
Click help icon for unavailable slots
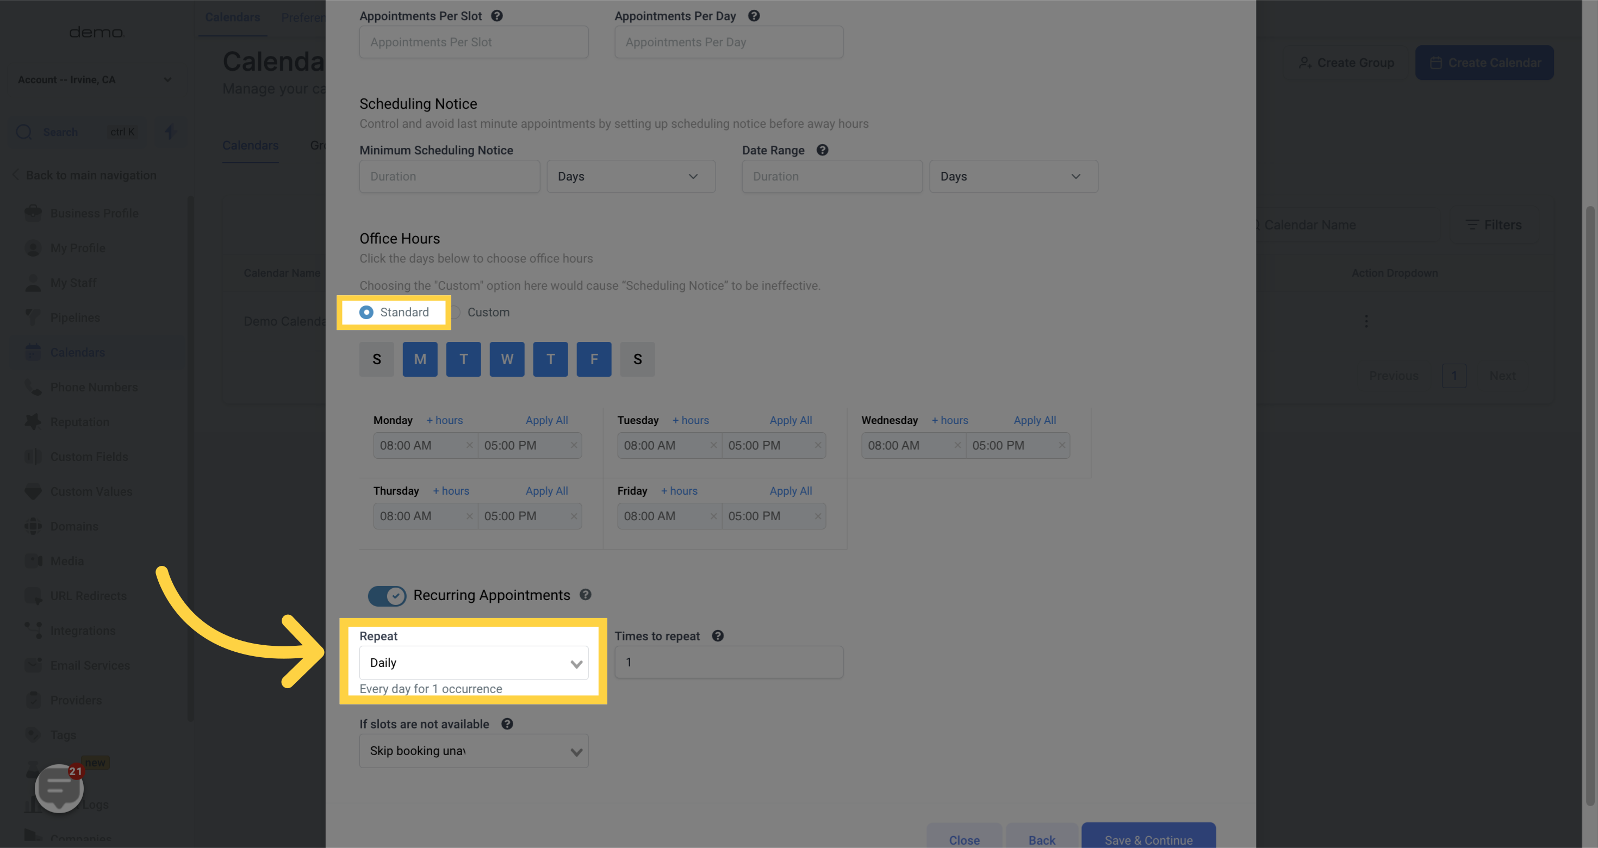click(507, 724)
